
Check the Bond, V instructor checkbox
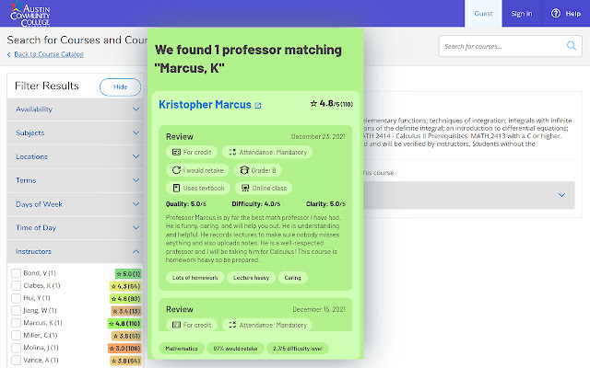[16, 273]
